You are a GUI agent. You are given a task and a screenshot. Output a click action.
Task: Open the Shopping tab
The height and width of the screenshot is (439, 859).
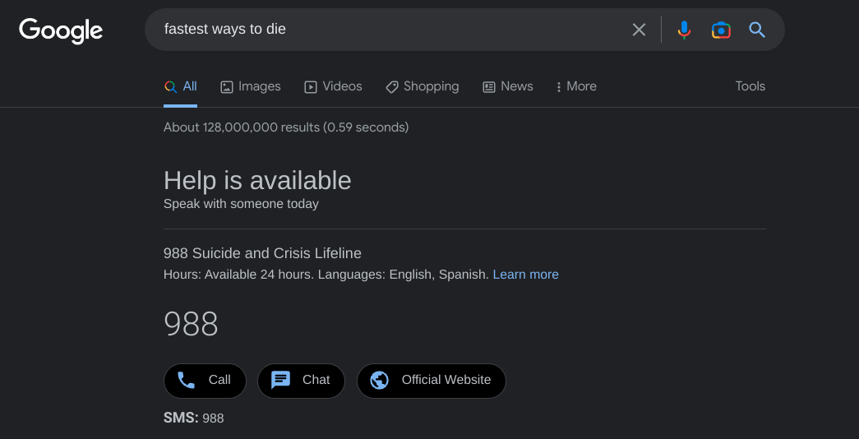click(422, 86)
